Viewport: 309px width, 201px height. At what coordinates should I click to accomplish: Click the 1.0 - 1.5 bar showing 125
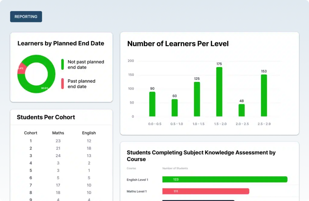click(197, 99)
